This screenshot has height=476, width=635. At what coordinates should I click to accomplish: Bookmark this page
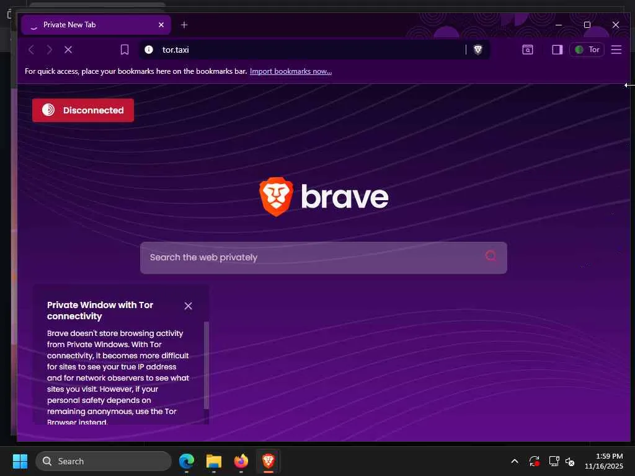pyautogui.click(x=124, y=50)
